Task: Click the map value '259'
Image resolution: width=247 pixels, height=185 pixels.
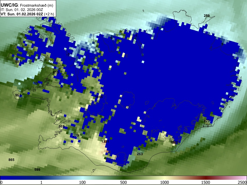Action: [207, 16]
